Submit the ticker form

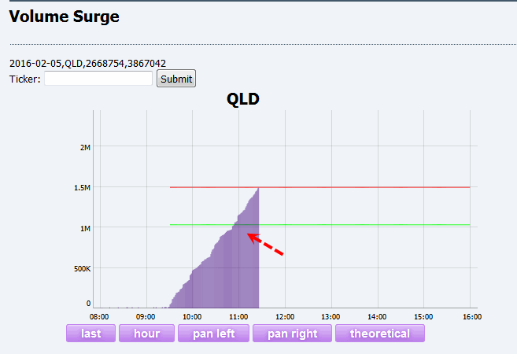pos(176,79)
